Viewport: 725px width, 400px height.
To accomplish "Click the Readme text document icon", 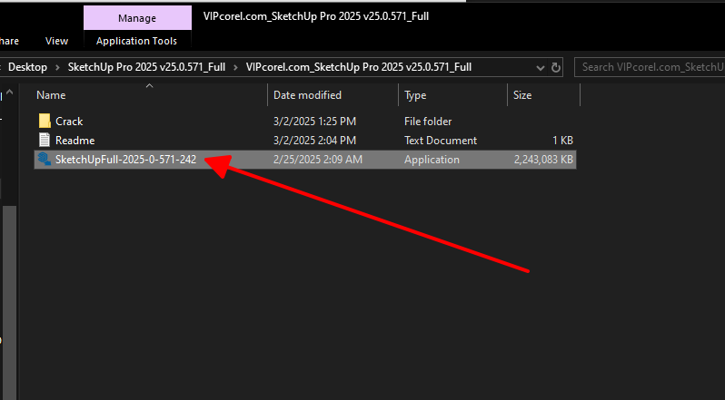I will point(45,141).
